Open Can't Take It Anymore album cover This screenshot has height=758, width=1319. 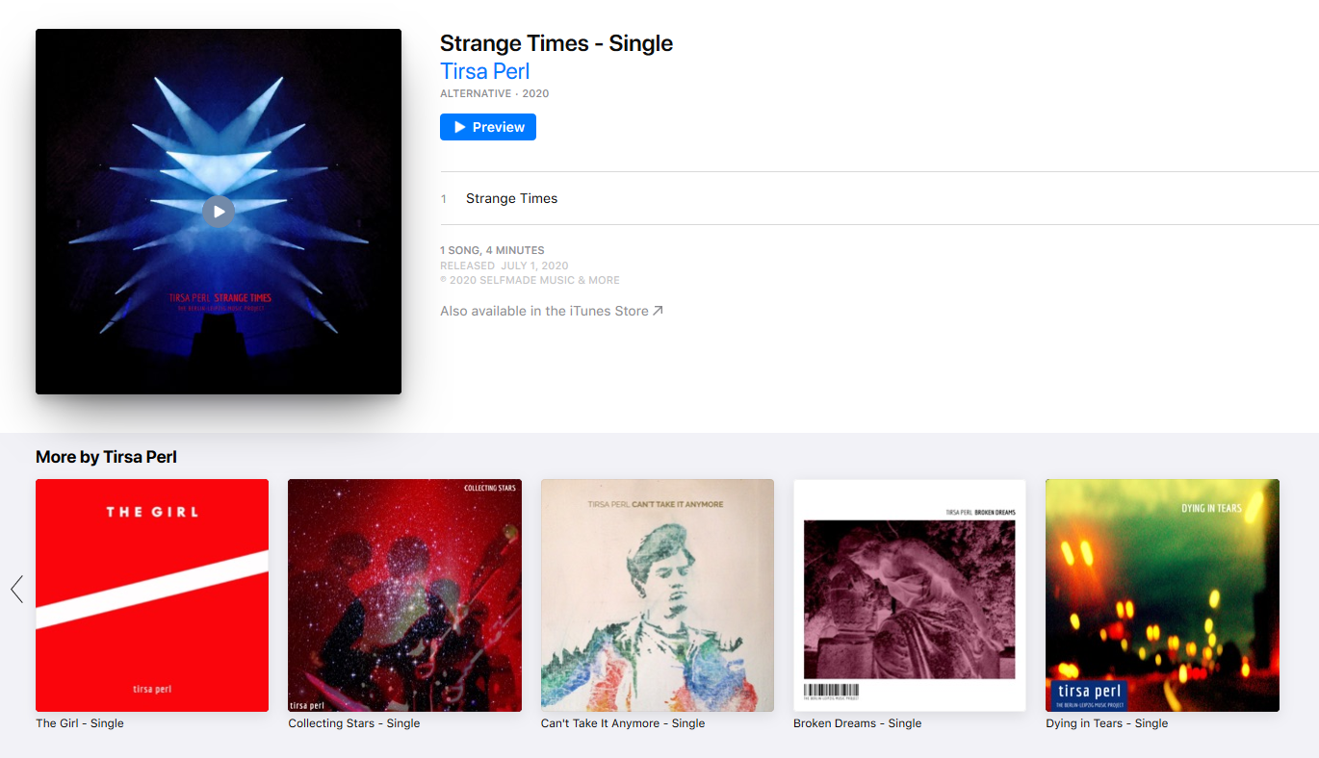coord(658,595)
